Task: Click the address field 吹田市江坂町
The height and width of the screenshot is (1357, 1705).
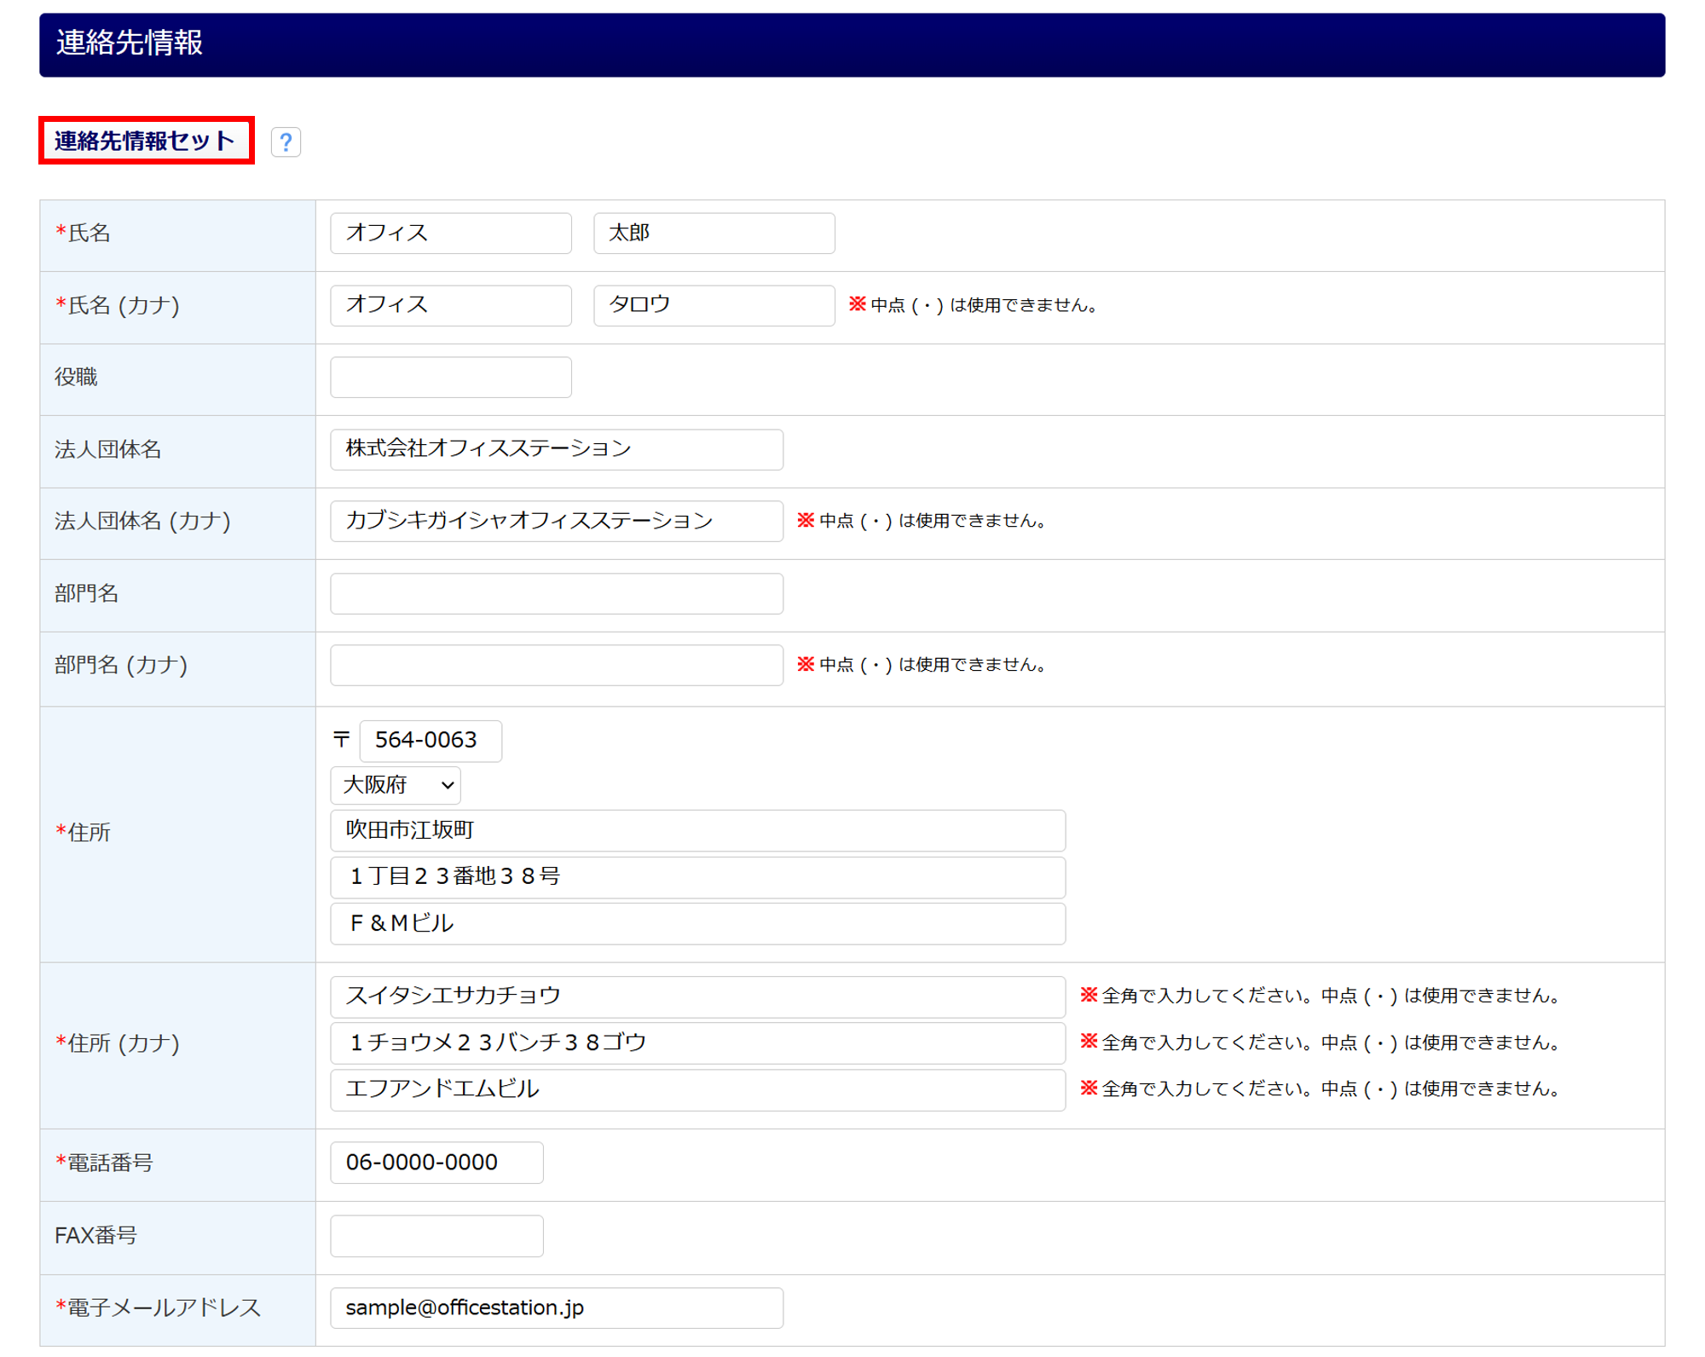Action: pyautogui.click(x=697, y=830)
